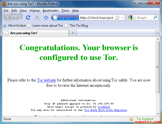
Task: Click the address bar URL field
Action: tap(97, 18)
